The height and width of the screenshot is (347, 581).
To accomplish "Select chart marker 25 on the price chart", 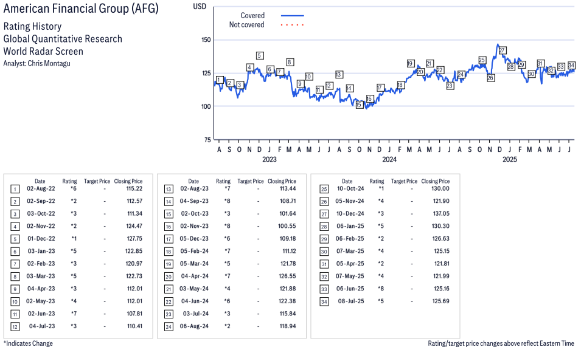I will [x=482, y=60].
